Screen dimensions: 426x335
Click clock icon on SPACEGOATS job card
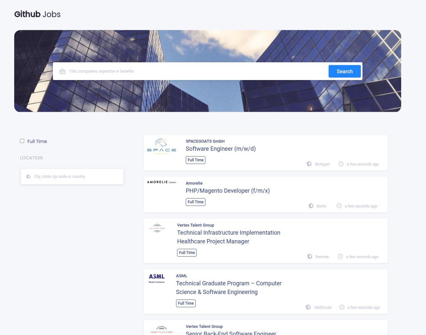tap(341, 164)
